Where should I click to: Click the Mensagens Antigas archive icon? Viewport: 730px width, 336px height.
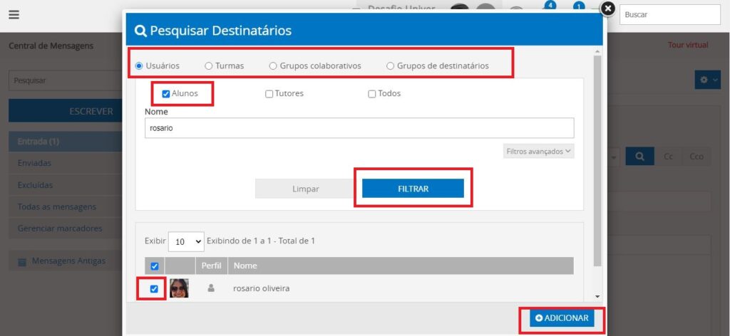[21, 261]
